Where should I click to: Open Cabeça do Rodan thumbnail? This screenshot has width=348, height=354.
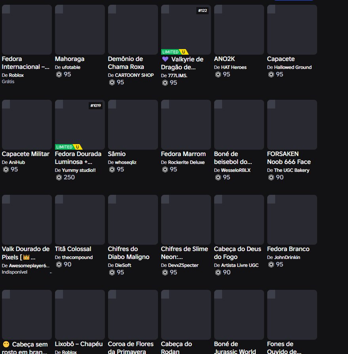coord(186,315)
